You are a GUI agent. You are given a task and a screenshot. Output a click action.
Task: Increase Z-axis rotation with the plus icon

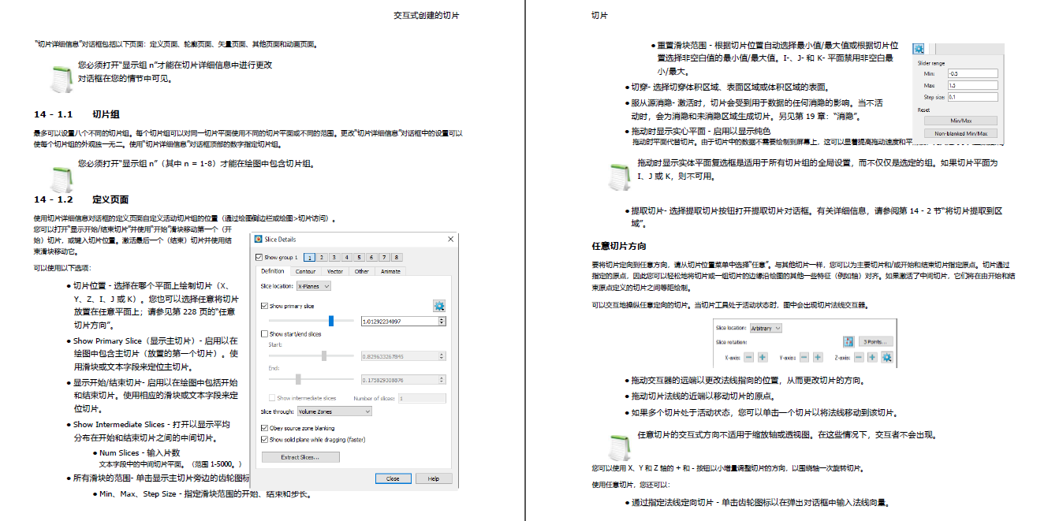[x=872, y=358]
